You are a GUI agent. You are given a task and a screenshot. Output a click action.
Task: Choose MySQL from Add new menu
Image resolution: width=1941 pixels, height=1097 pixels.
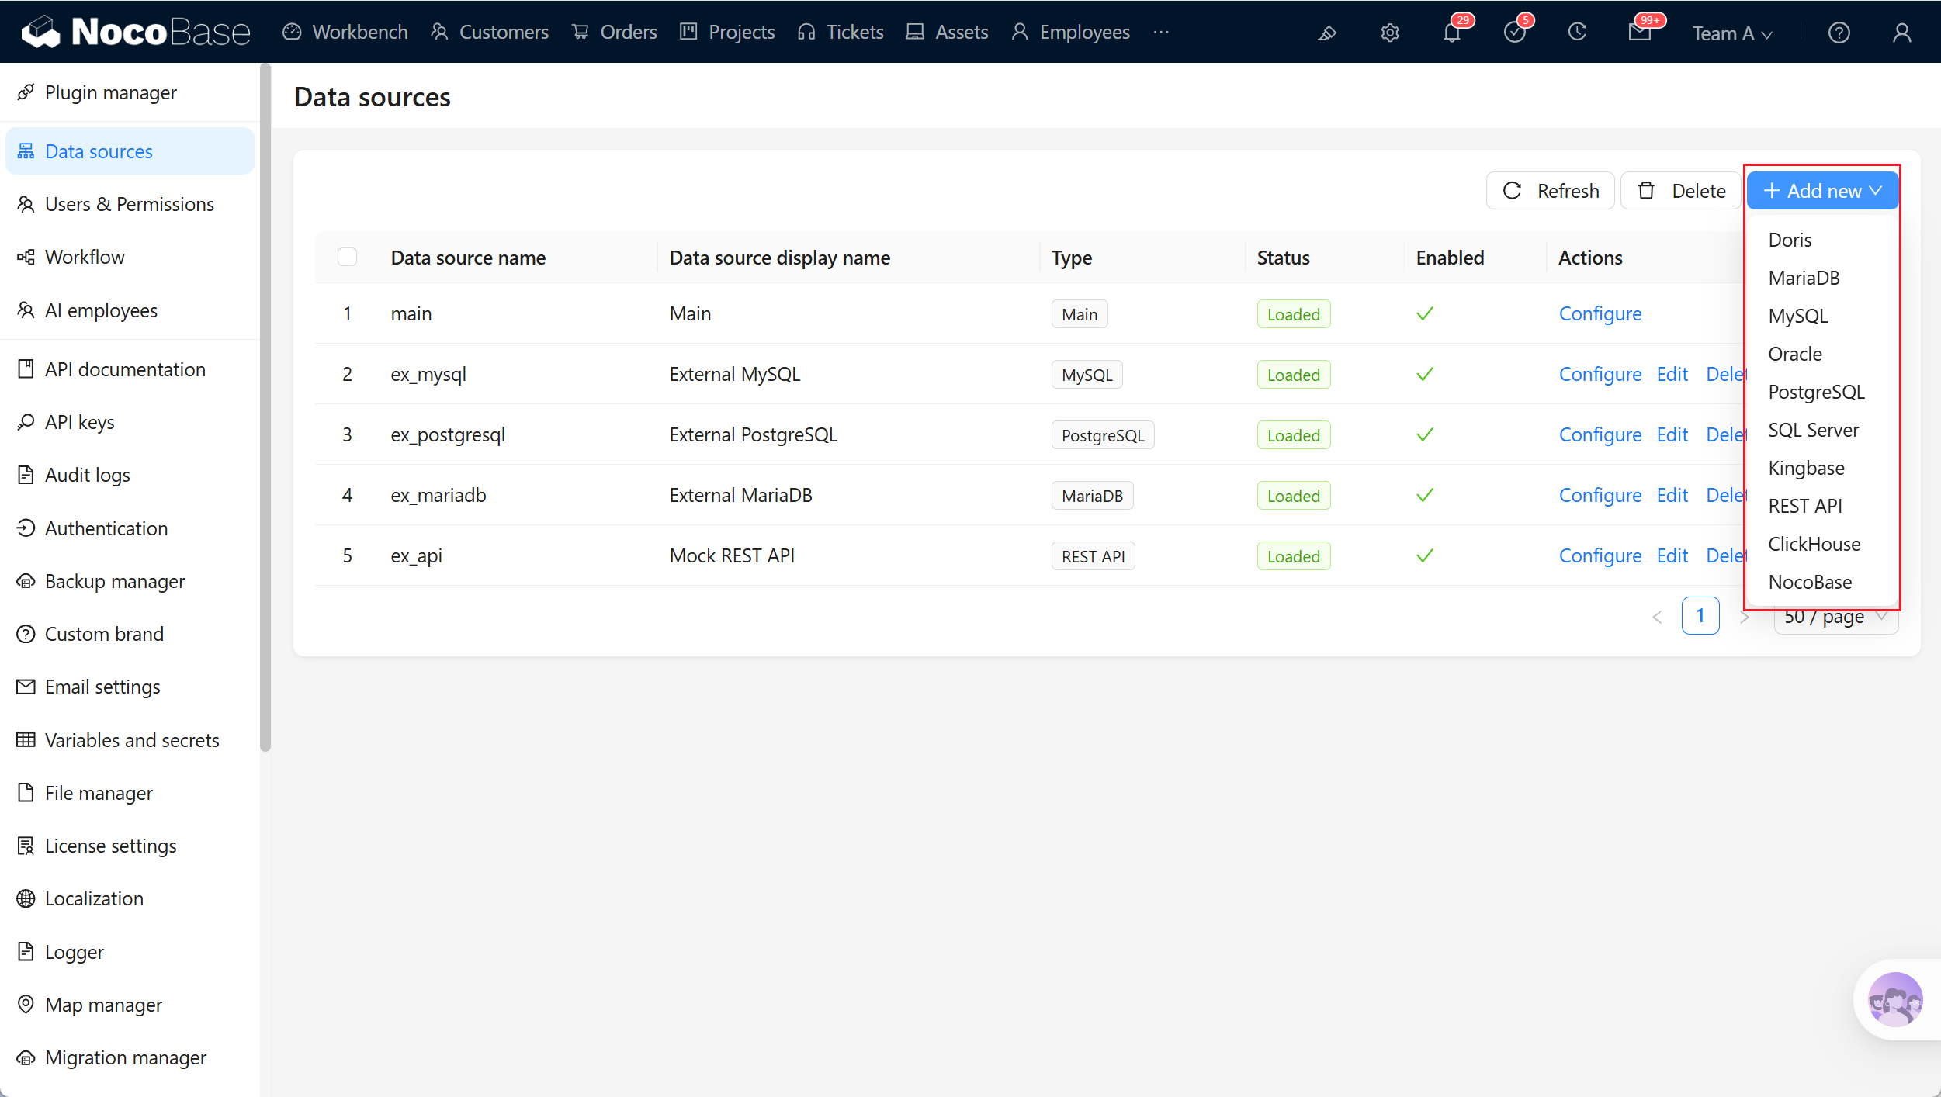(1822, 316)
